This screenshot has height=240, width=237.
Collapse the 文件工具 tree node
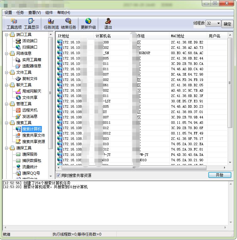pos(6,72)
